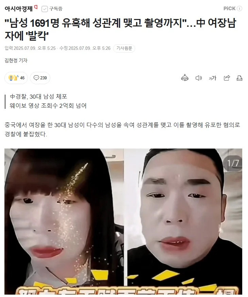The width and height of the screenshot is (248, 297).
Task: Open the 239 comments bubble
Action: 40,78
